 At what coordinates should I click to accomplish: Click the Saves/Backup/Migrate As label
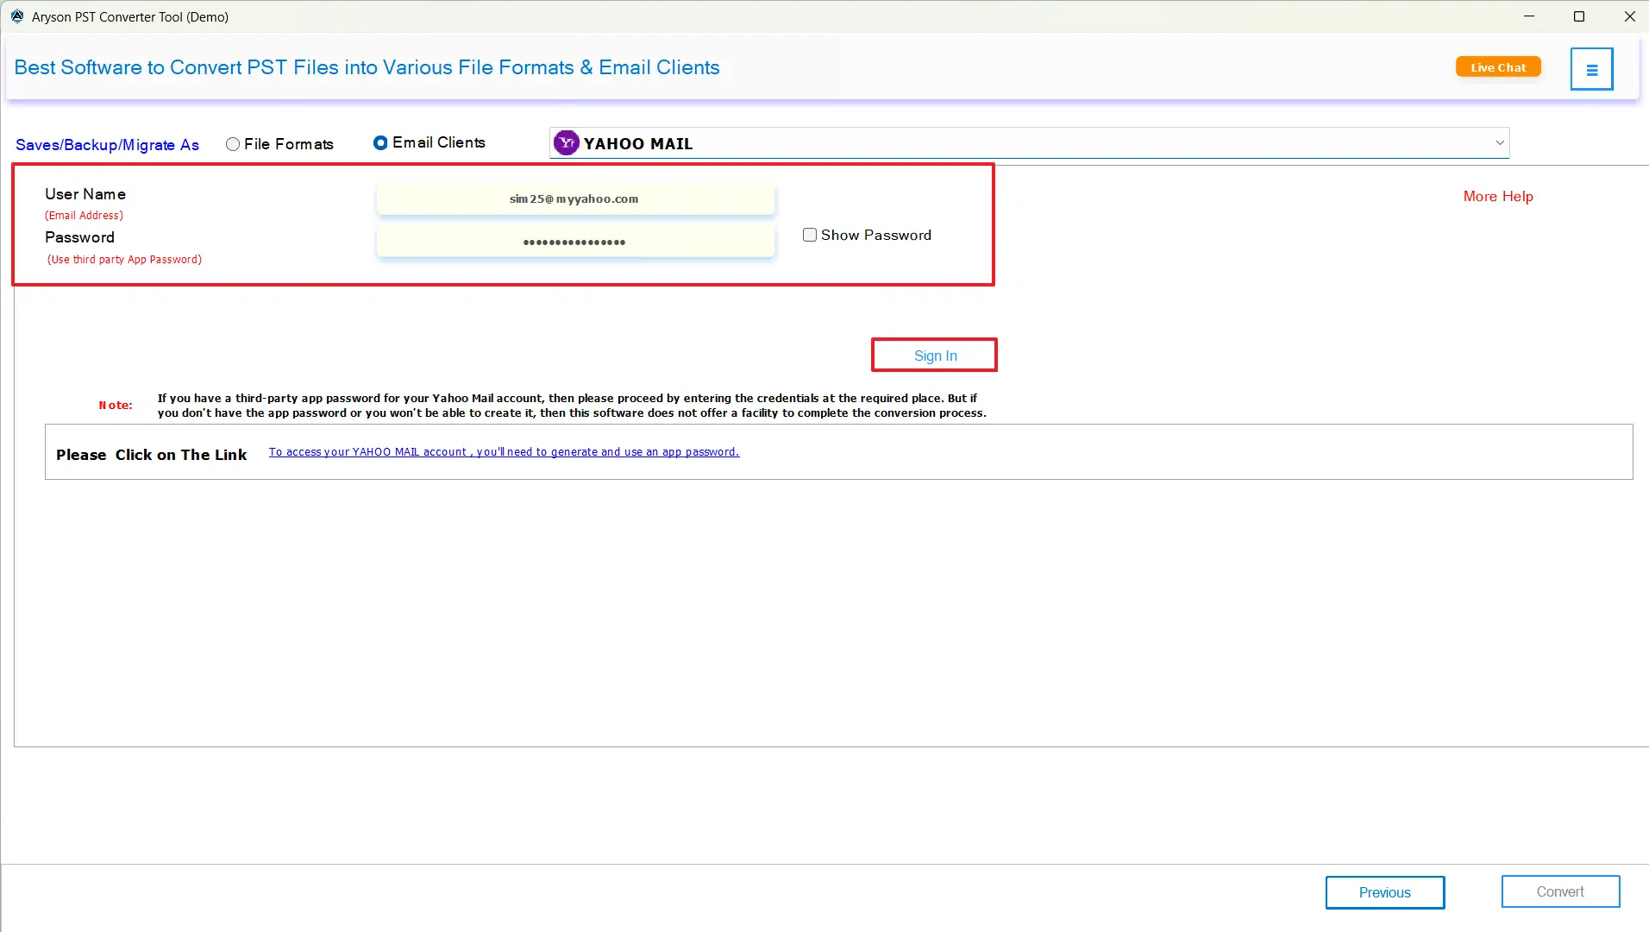107,145
